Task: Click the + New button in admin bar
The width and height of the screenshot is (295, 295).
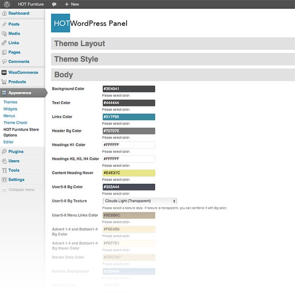Action: pos(72,4)
